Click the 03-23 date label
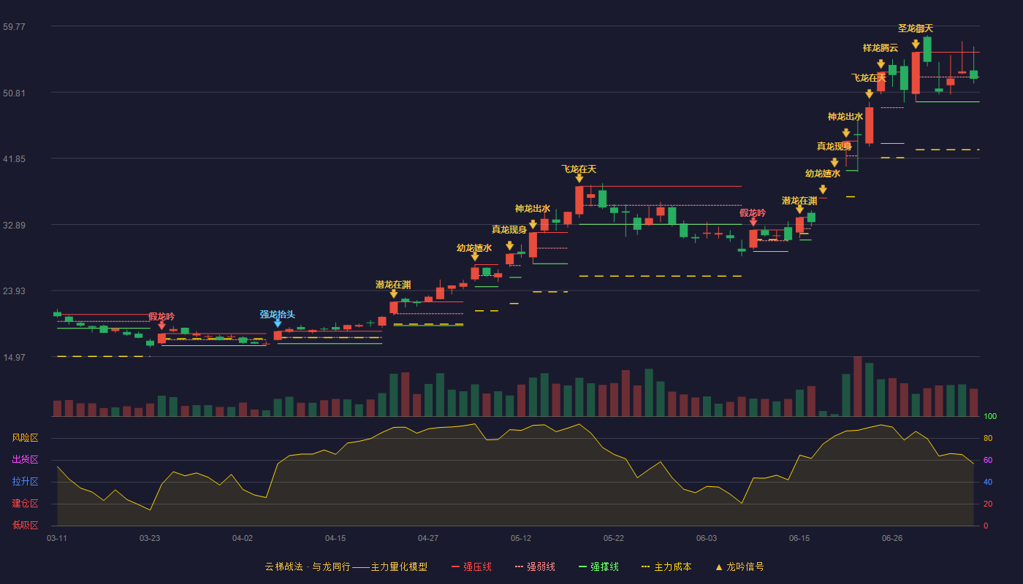Viewport: 1023px width, 584px height. (150, 538)
